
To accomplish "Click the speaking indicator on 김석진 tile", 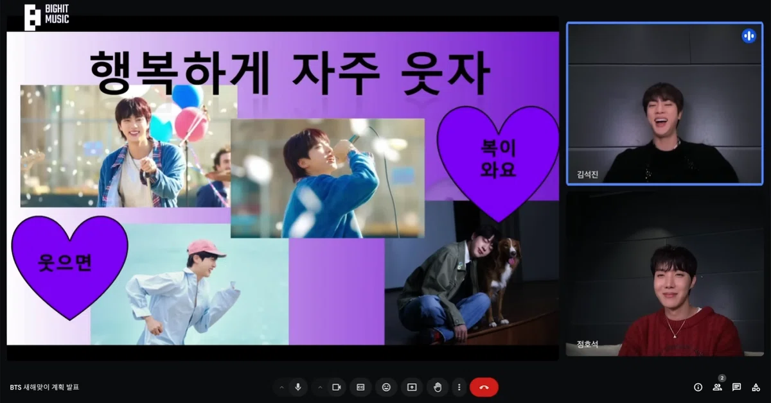I will (749, 36).
